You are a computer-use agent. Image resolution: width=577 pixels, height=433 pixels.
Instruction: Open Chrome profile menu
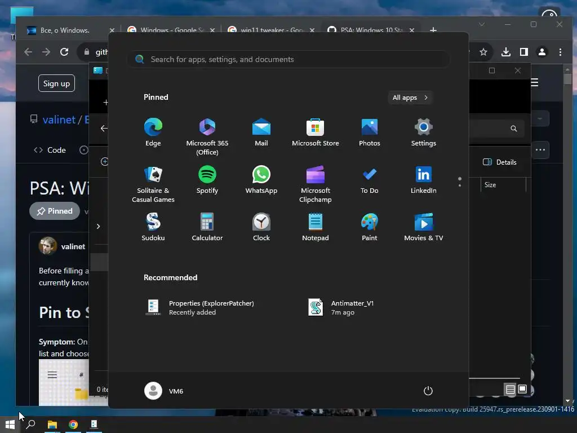542,52
